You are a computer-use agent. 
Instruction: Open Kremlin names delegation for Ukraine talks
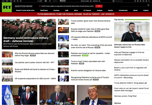coord(88,70)
